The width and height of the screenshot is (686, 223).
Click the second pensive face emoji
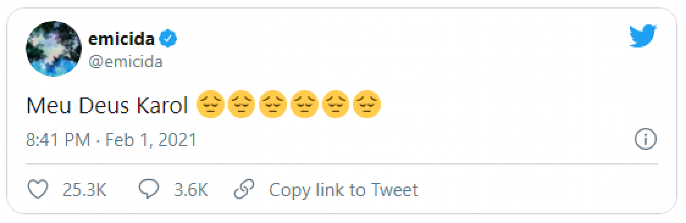point(242,104)
